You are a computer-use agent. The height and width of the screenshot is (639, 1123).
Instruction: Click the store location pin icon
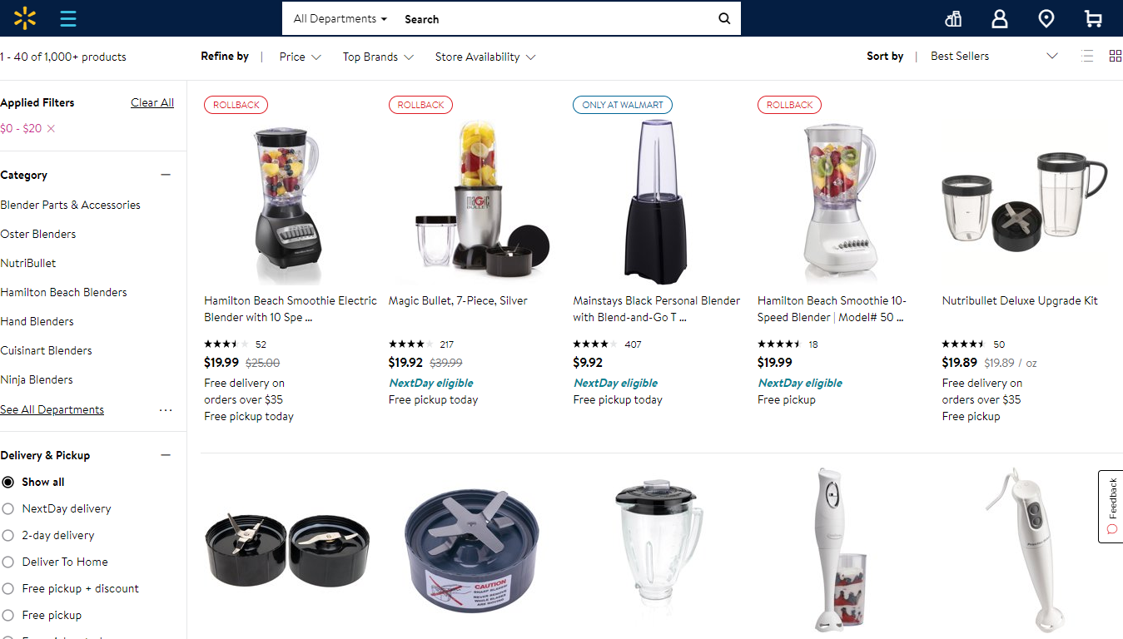click(1046, 18)
